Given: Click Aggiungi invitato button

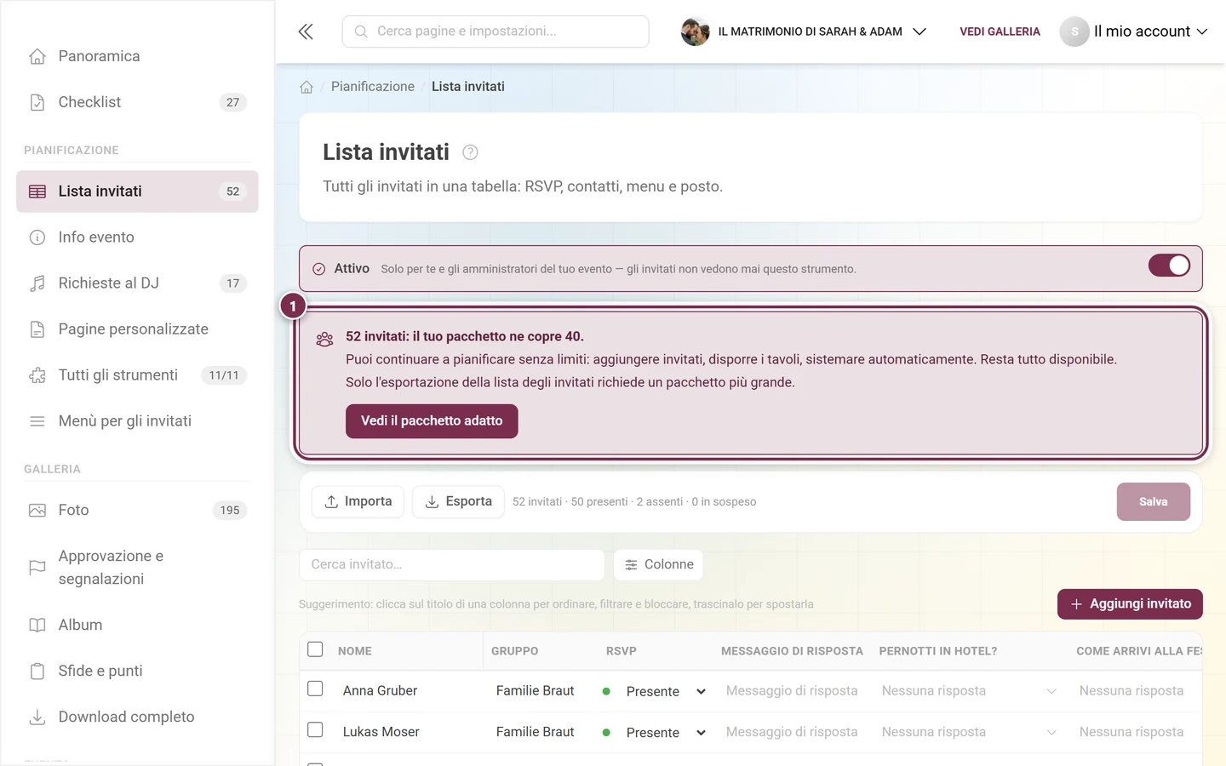Looking at the screenshot, I should pyautogui.click(x=1130, y=604).
